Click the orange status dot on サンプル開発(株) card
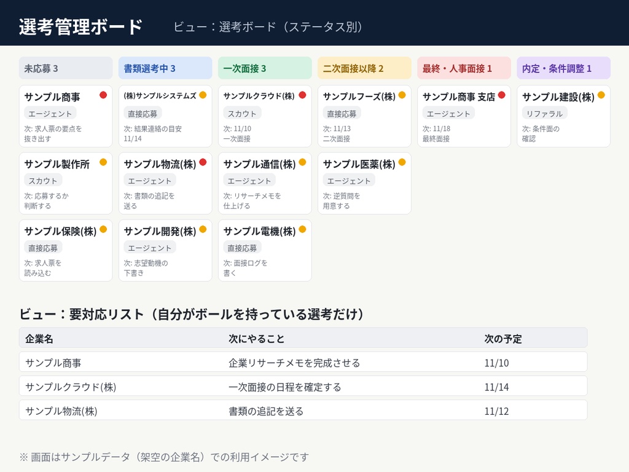The image size is (629, 472). coord(203,229)
